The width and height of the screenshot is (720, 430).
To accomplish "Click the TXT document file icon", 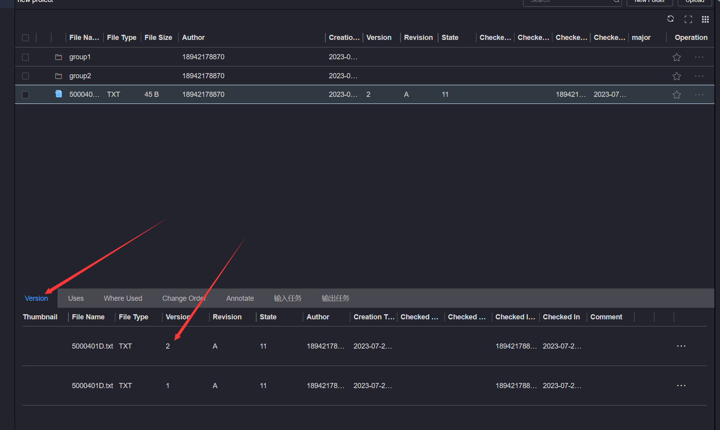I will point(59,94).
